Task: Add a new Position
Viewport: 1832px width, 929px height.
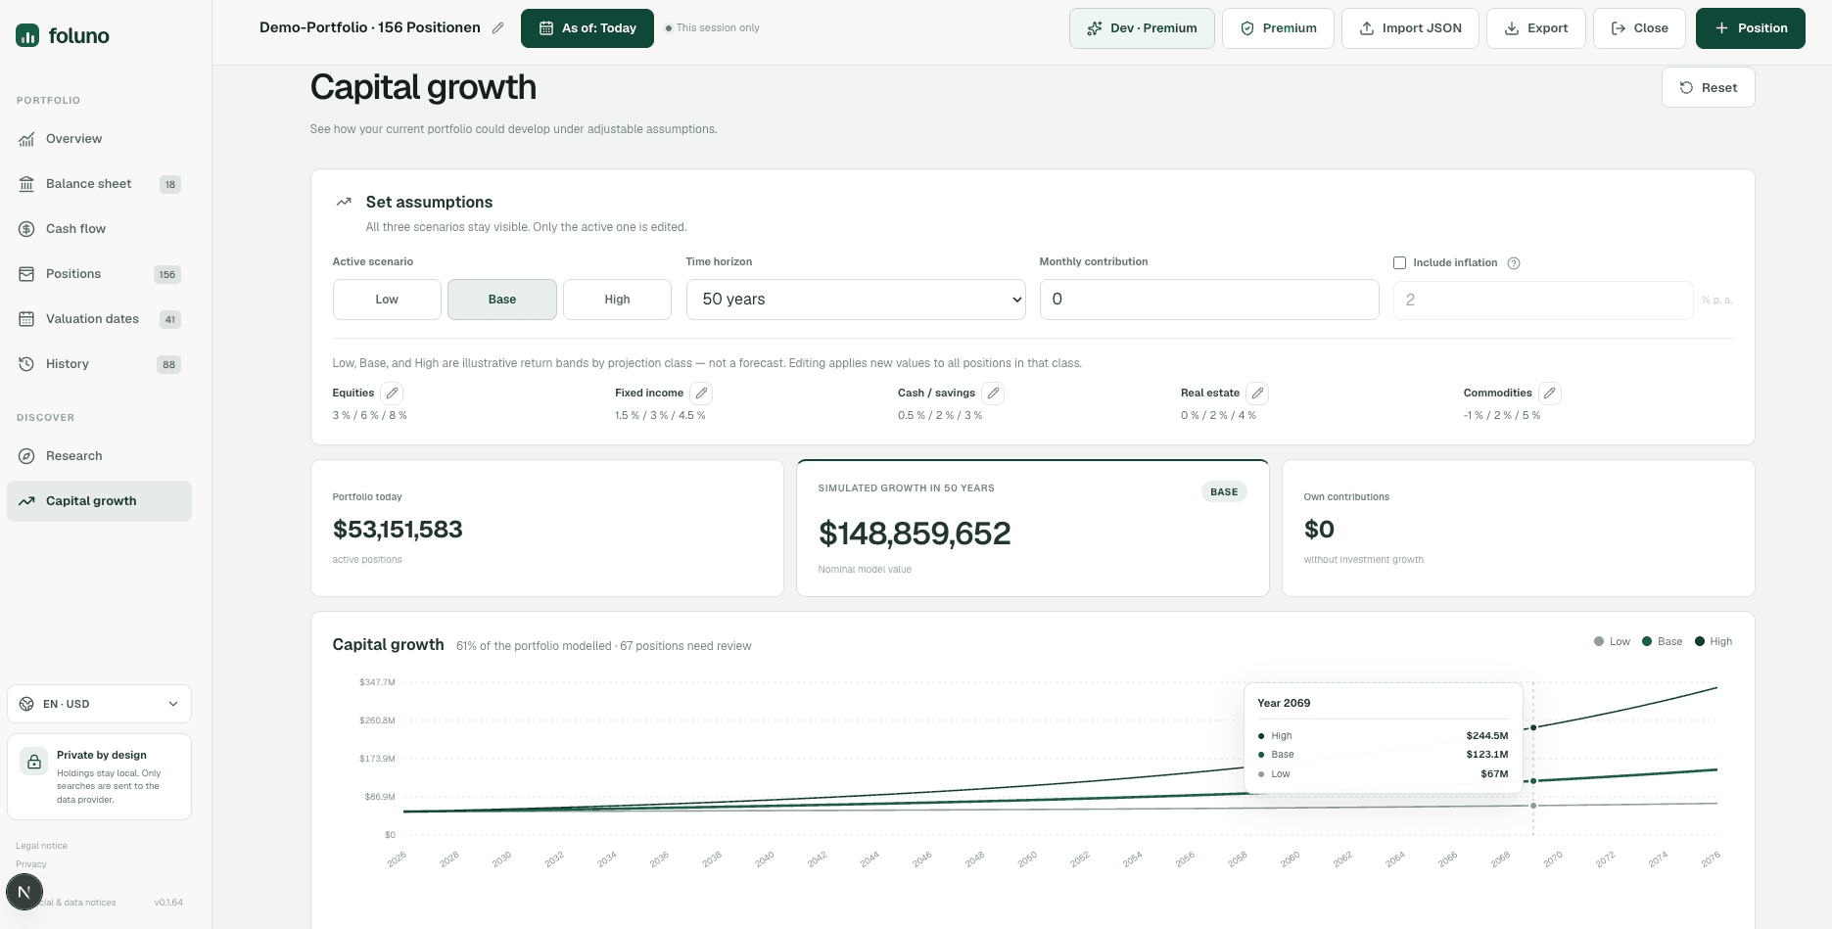Action: coord(1750,28)
